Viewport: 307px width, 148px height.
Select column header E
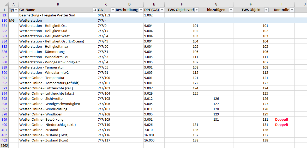coord(154,4)
